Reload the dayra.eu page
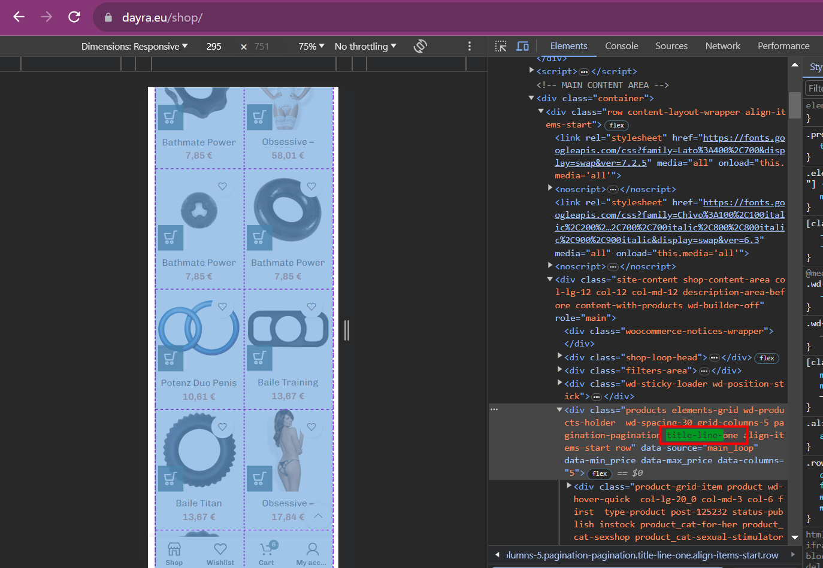This screenshot has height=568, width=823. click(74, 17)
